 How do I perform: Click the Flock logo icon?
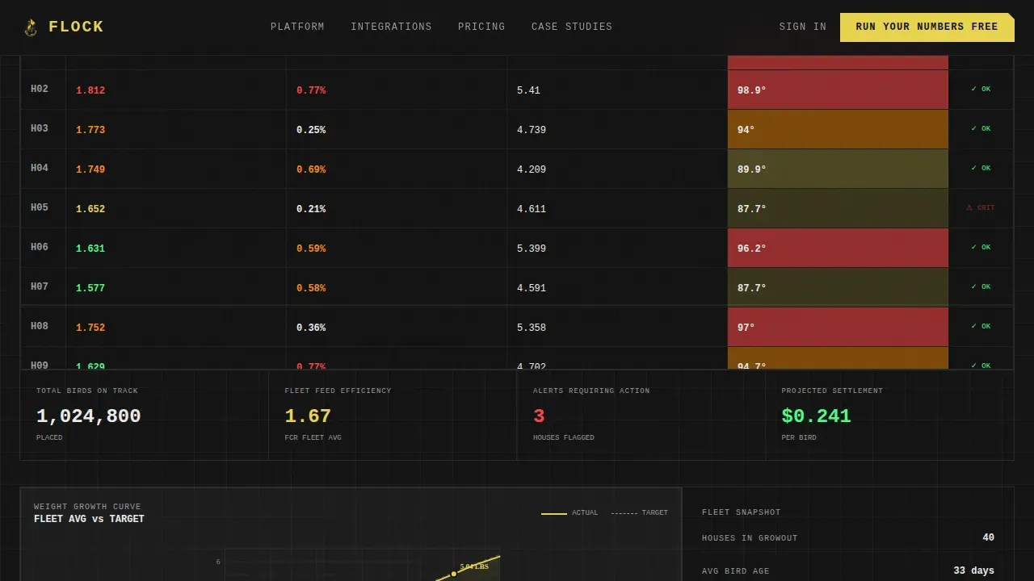coord(31,27)
